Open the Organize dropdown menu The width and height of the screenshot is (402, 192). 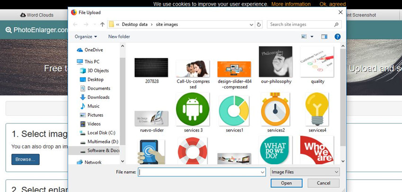[86, 36]
